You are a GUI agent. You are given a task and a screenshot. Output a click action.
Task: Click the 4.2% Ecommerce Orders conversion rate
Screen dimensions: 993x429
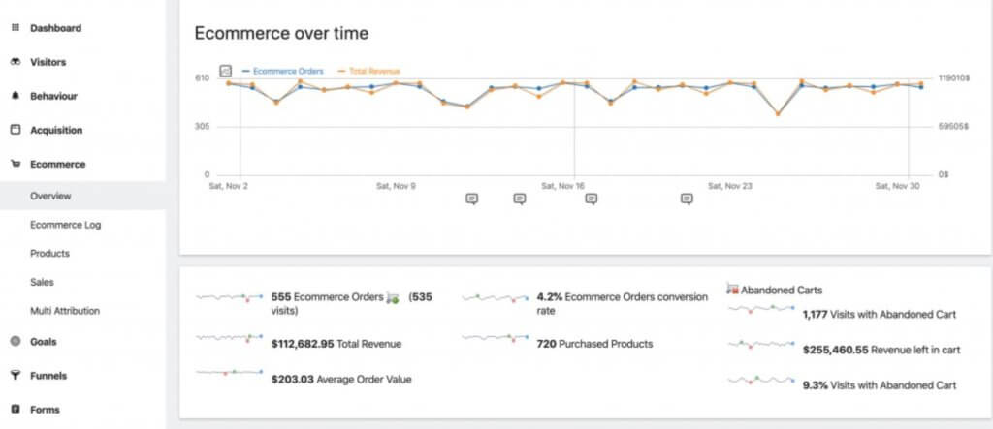(622, 304)
